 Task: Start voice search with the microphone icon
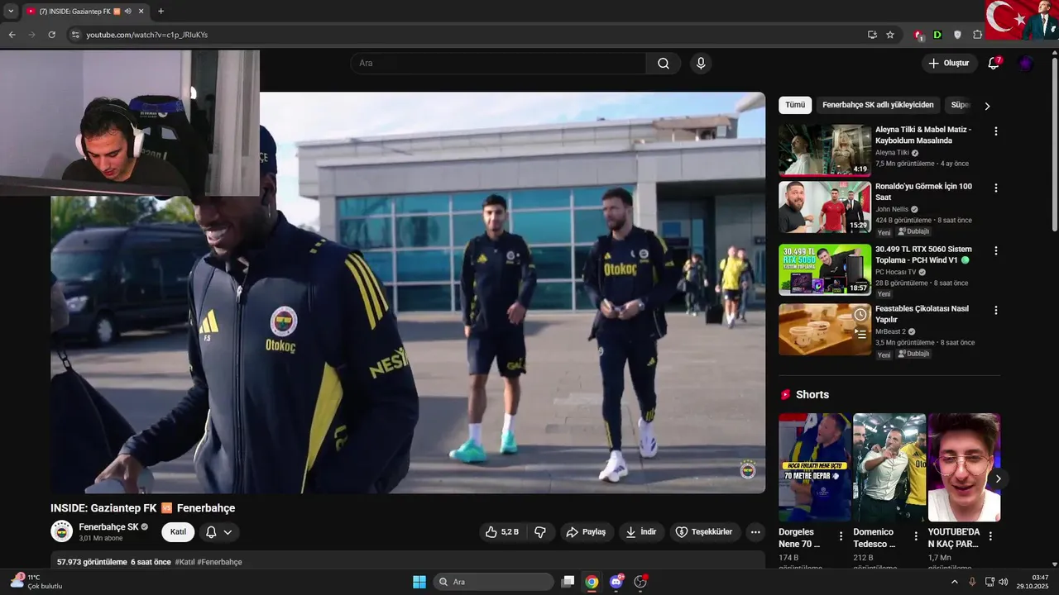pyautogui.click(x=701, y=64)
